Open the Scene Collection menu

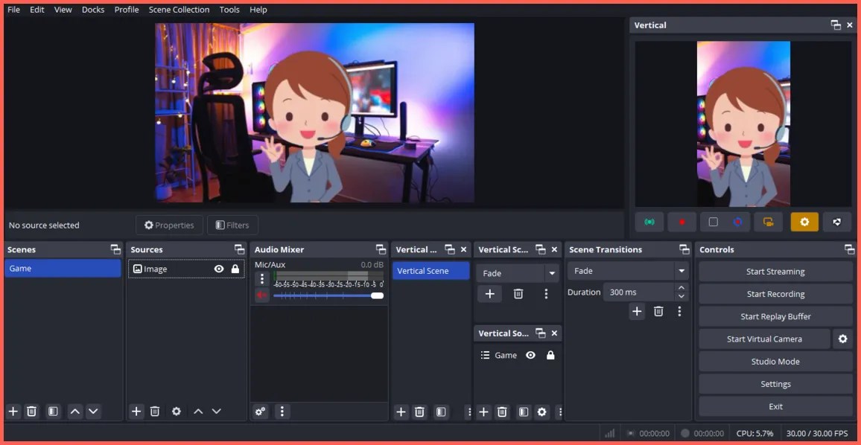pyautogui.click(x=179, y=10)
